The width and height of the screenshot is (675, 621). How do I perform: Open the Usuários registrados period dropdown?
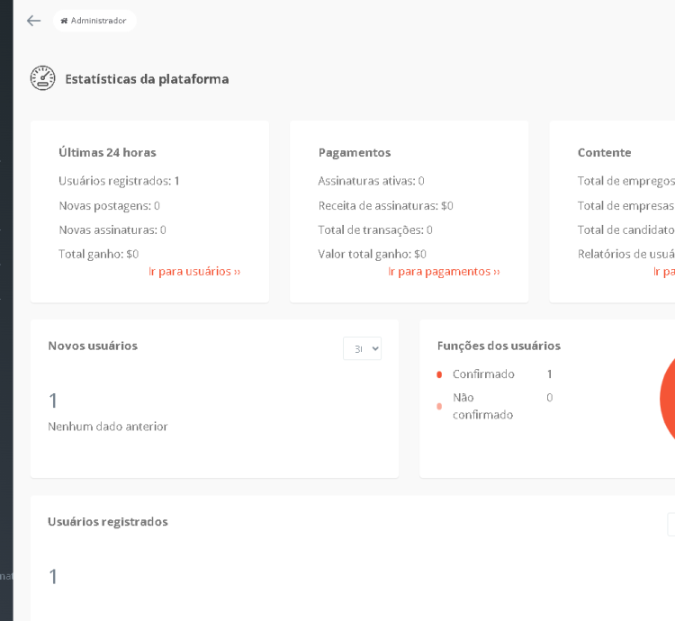coord(670,524)
